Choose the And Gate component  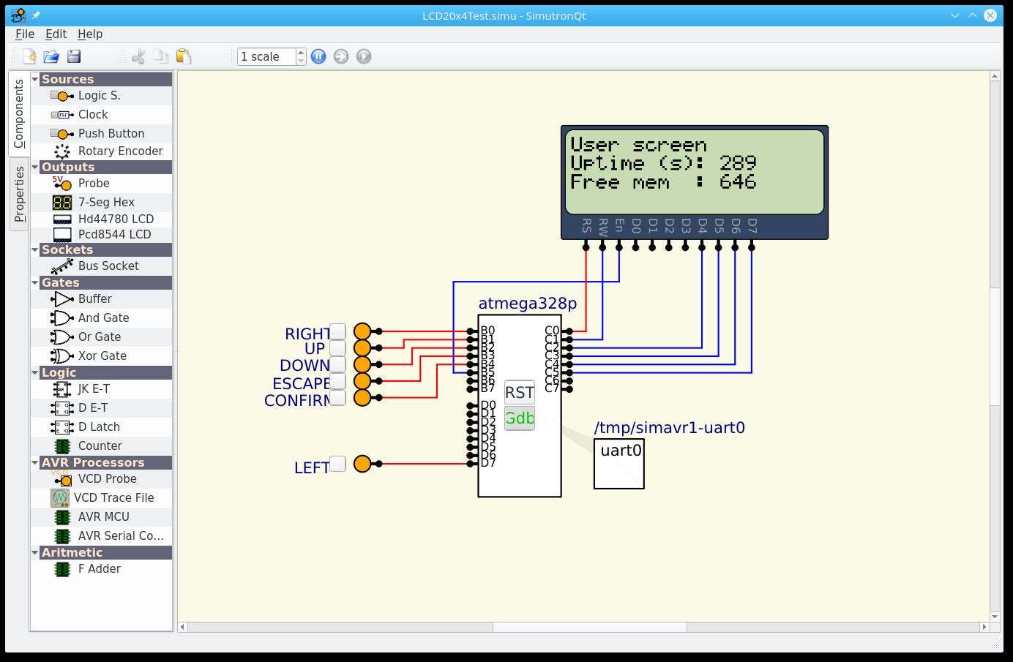pyautogui.click(x=103, y=317)
